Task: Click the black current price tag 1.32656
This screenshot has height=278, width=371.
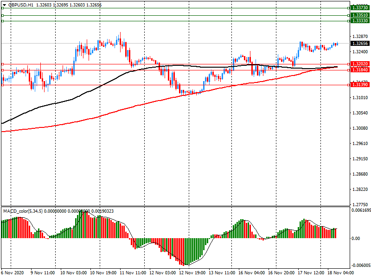Action: pyautogui.click(x=360, y=44)
